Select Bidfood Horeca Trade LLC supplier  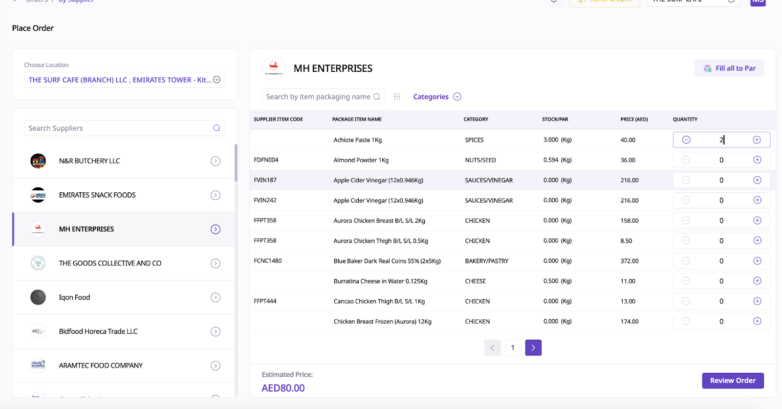pyautogui.click(x=124, y=331)
